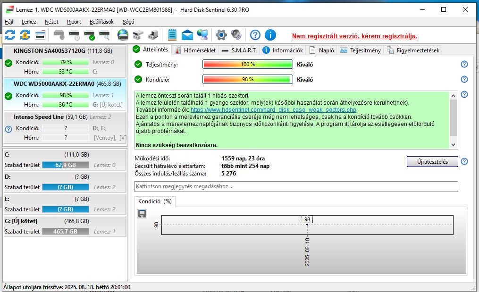Click the computer with boxes icon
Screen dimensions: 479x292
(x=153, y=35)
